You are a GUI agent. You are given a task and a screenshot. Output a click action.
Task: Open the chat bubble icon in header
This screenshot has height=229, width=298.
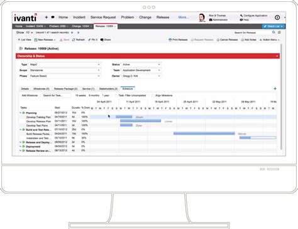pyautogui.click(x=53, y=17)
